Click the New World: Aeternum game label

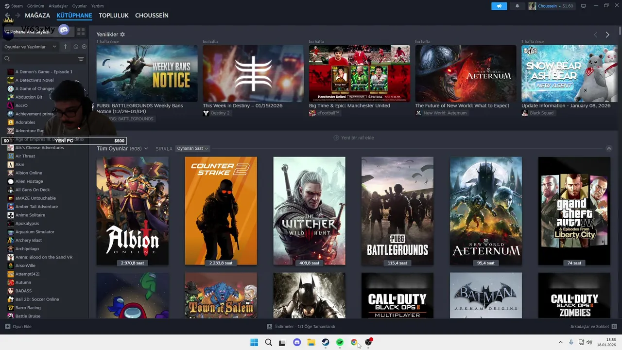[x=441, y=113]
